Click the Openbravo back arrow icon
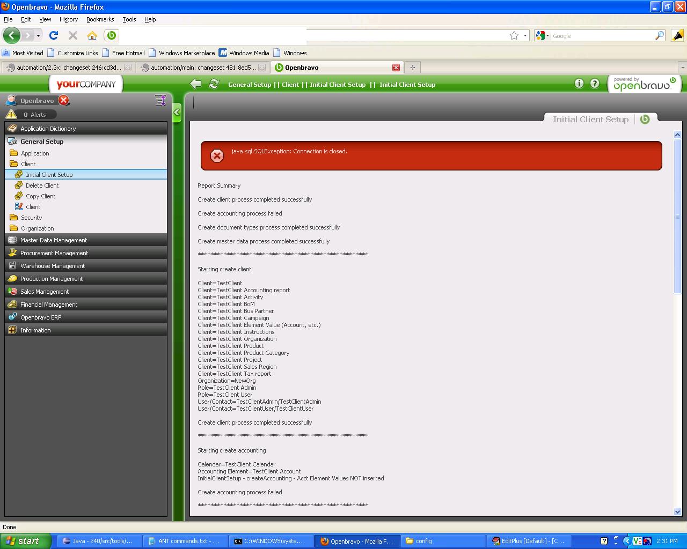This screenshot has height=549, width=687. point(196,84)
